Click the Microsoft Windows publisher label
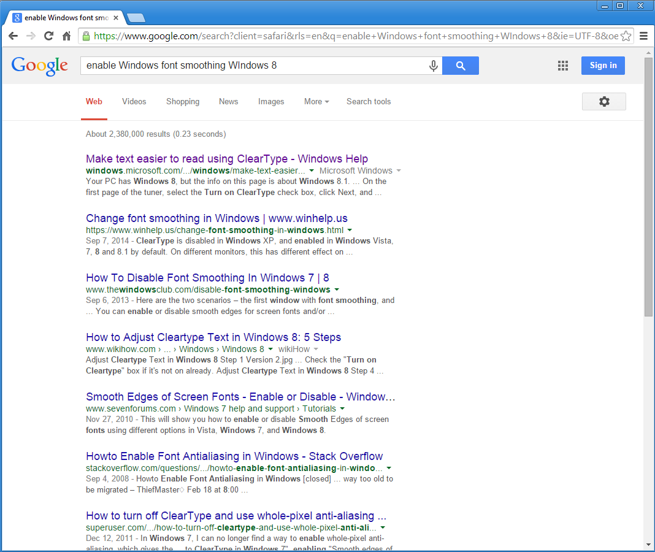 click(x=356, y=171)
